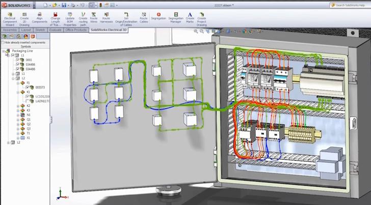
Task: Collapse the Packaging Line tree node
Action: pos(4,51)
